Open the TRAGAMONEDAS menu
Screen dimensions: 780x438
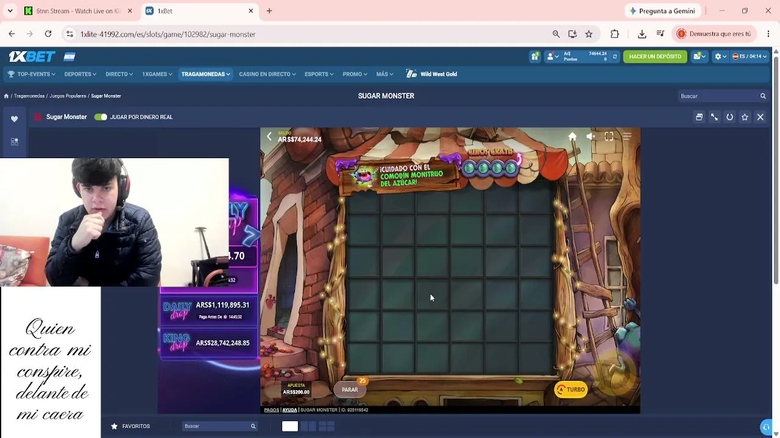click(x=205, y=74)
